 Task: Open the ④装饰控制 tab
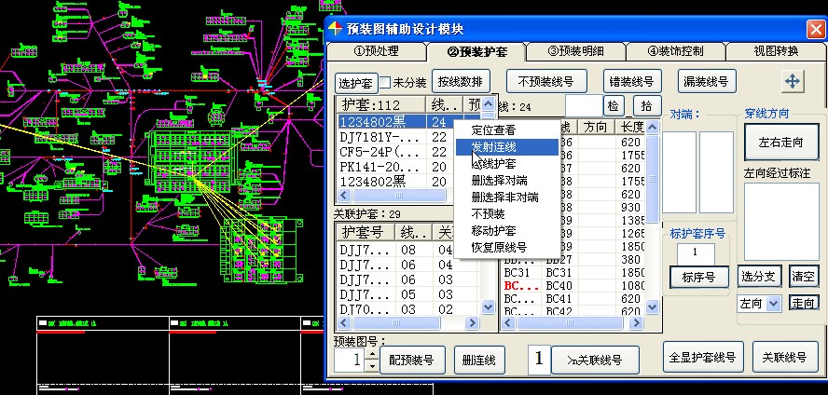coord(676,51)
